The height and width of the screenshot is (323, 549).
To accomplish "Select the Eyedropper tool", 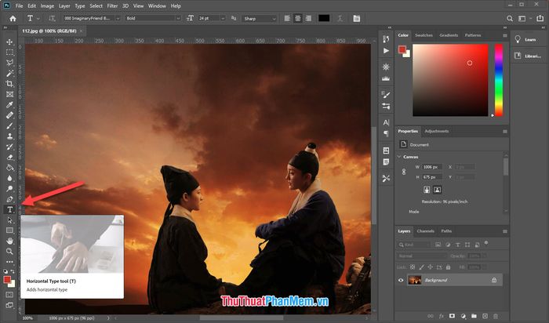I will point(9,104).
